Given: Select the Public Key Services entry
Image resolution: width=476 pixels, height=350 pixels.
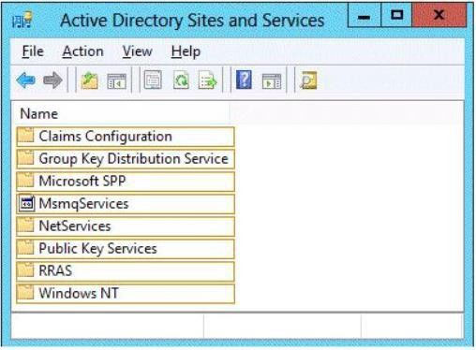Looking at the screenshot, I should click(x=126, y=249).
